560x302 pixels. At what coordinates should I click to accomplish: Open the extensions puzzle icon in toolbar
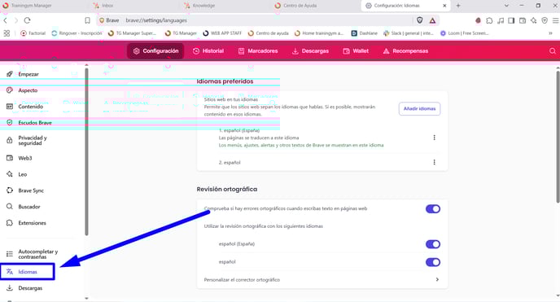click(x=489, y=20)
